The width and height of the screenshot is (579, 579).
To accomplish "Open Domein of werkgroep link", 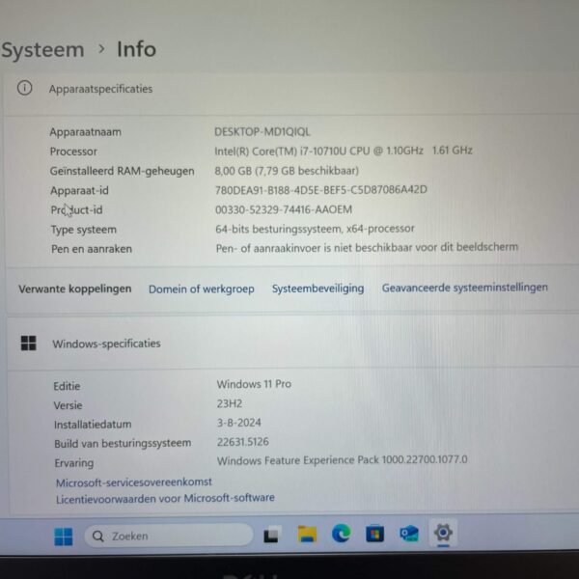I will point(202,289).
